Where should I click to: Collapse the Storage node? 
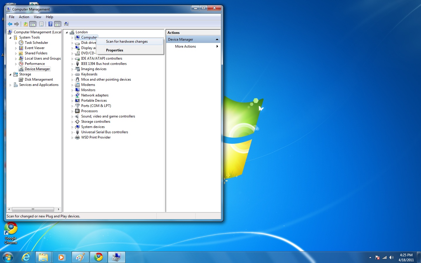pos(10,75)
